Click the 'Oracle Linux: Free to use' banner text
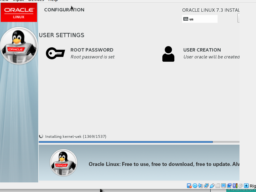The image size is (256, 192). coord(164,164)
